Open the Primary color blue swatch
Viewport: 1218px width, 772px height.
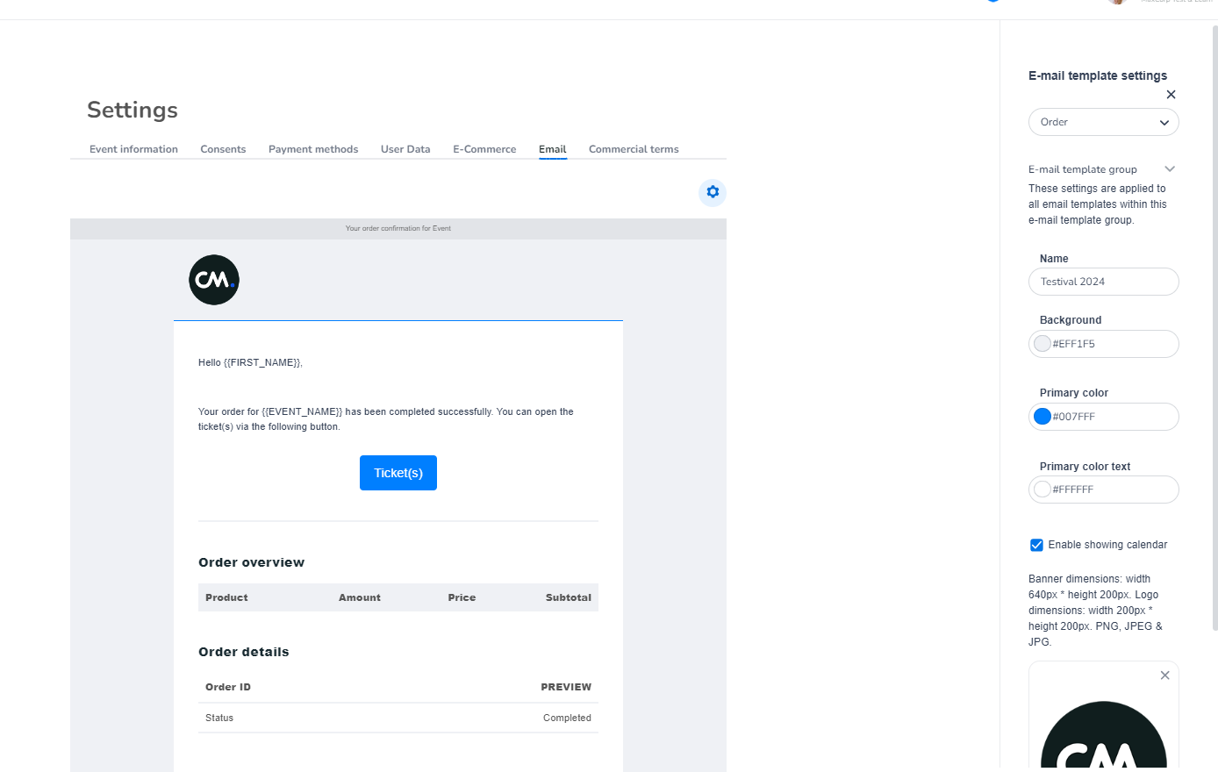(1042, 417)
